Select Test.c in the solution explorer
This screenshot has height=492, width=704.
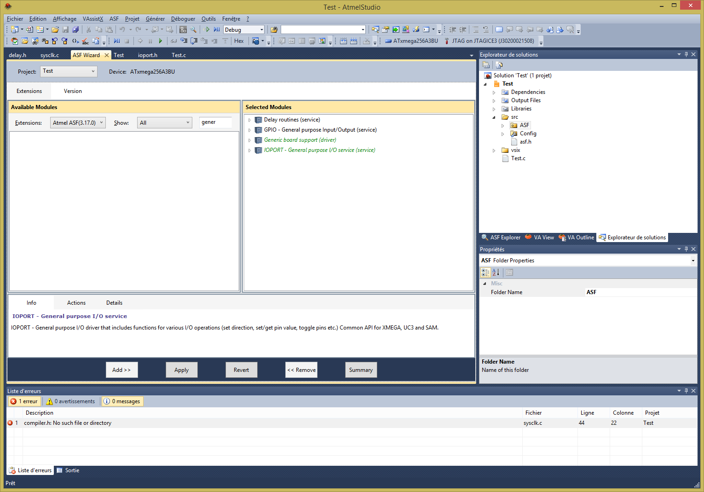coord(518,158)
